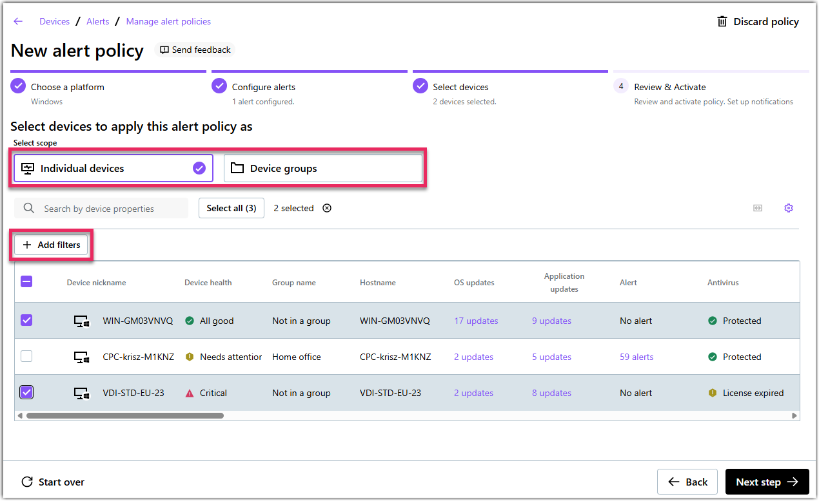Open the 5 updates application updates link
The image size is (819, 501).
[x=551, y=357]
